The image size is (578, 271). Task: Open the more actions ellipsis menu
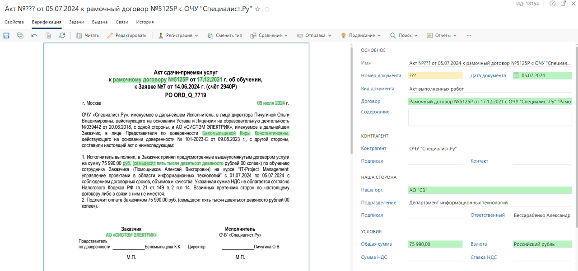click(x=469, y=35)
